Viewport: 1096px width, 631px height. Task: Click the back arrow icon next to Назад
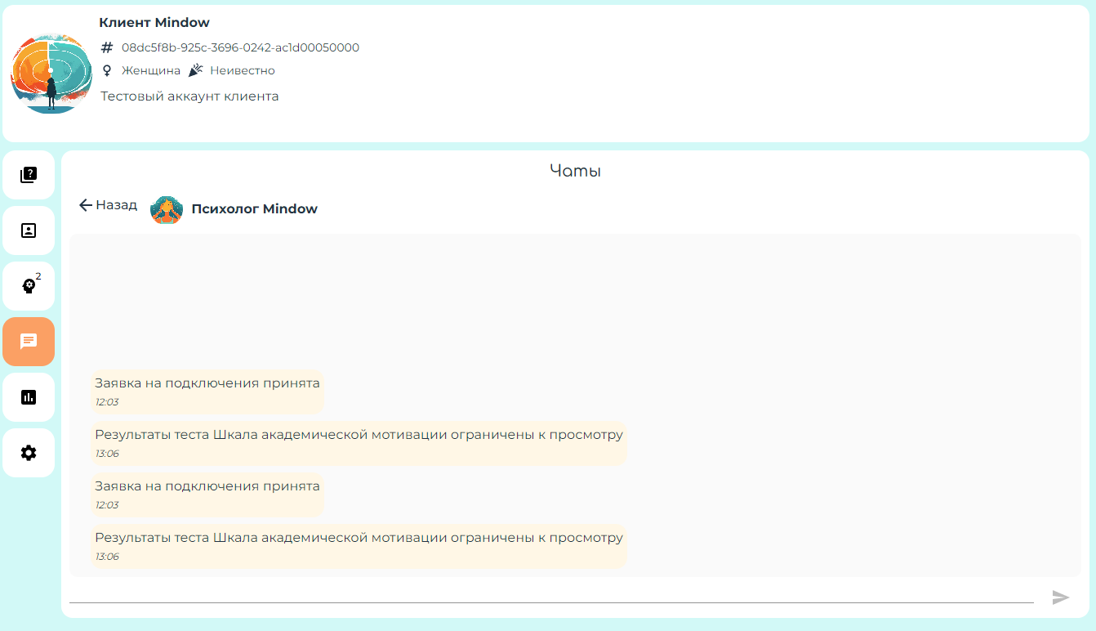pos(86,205)
